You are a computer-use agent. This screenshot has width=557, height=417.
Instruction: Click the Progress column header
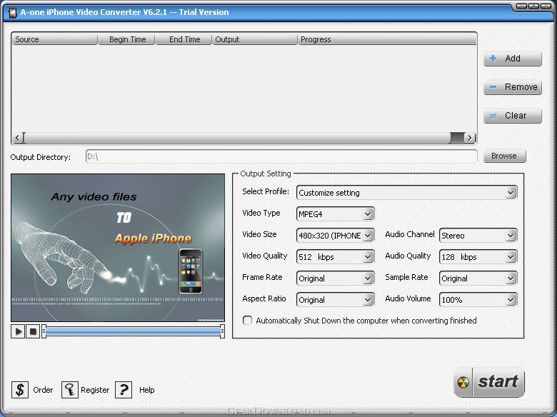pyautogui.click(x=387, y=39)
